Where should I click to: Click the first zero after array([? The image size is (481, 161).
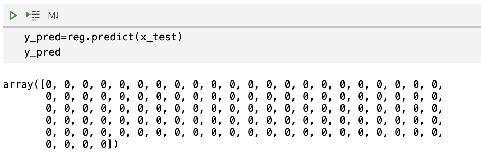pyautogui.click(x=49, y=85)
